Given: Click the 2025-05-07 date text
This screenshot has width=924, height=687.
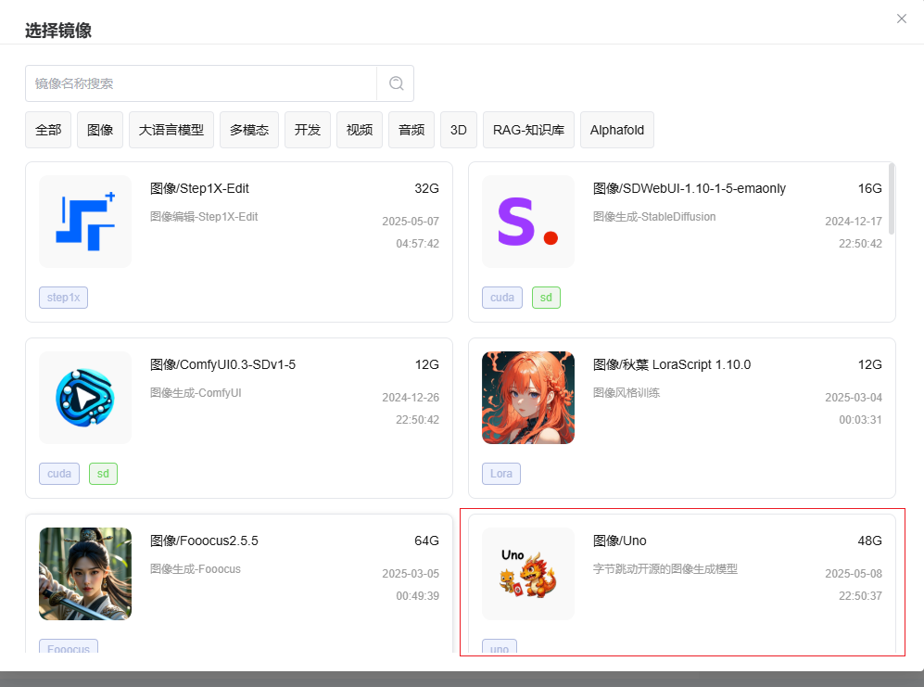Looking at the screenshot, I should tap(411, 222).
